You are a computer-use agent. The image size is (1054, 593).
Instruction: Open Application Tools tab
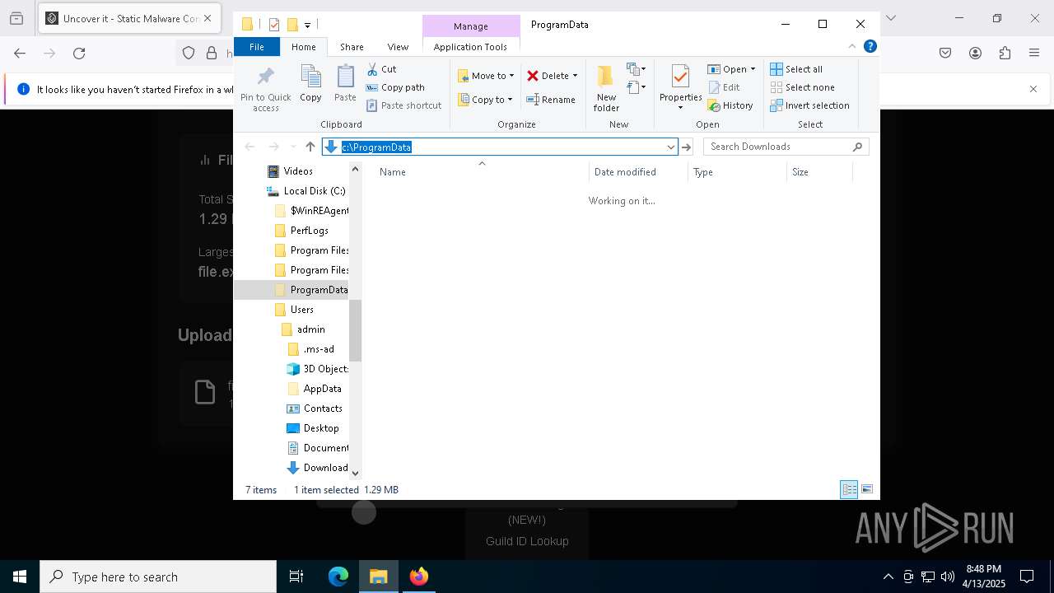tap(470, 47)
